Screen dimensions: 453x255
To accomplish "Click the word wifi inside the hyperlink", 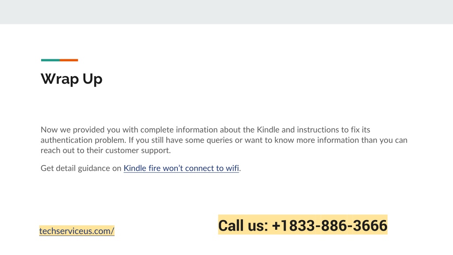I will [232, 168].
